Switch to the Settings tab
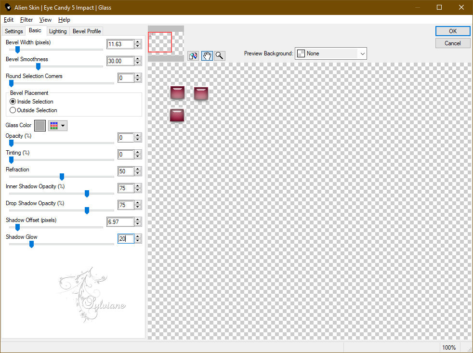The height and width of the screenshot is (353, 473). tap(13, 31)
